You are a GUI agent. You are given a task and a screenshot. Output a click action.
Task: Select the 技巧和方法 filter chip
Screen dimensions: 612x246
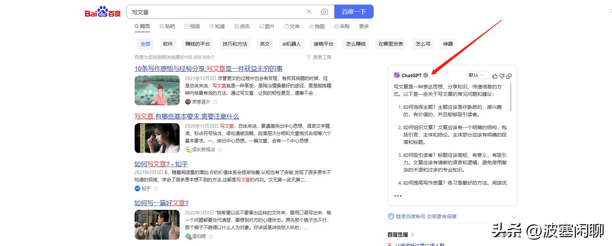pyautogui.click(x=235, y=44)
